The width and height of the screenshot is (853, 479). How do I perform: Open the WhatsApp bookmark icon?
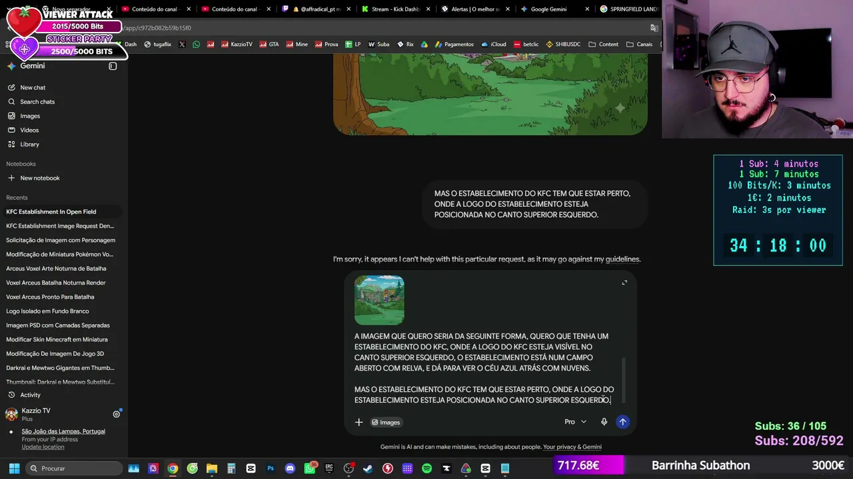[x=196, y=45]
